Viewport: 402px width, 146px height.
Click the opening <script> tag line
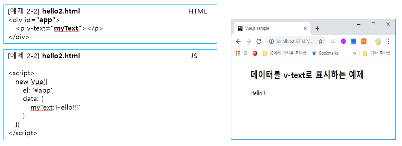(x=21, y=73)
